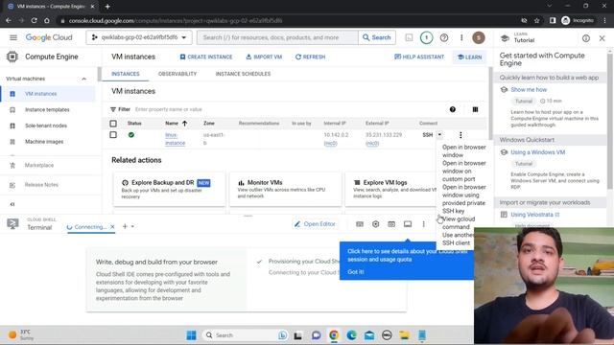Click the Search button
The height and width of the screenshot is (345, 614).
point(377,37)
